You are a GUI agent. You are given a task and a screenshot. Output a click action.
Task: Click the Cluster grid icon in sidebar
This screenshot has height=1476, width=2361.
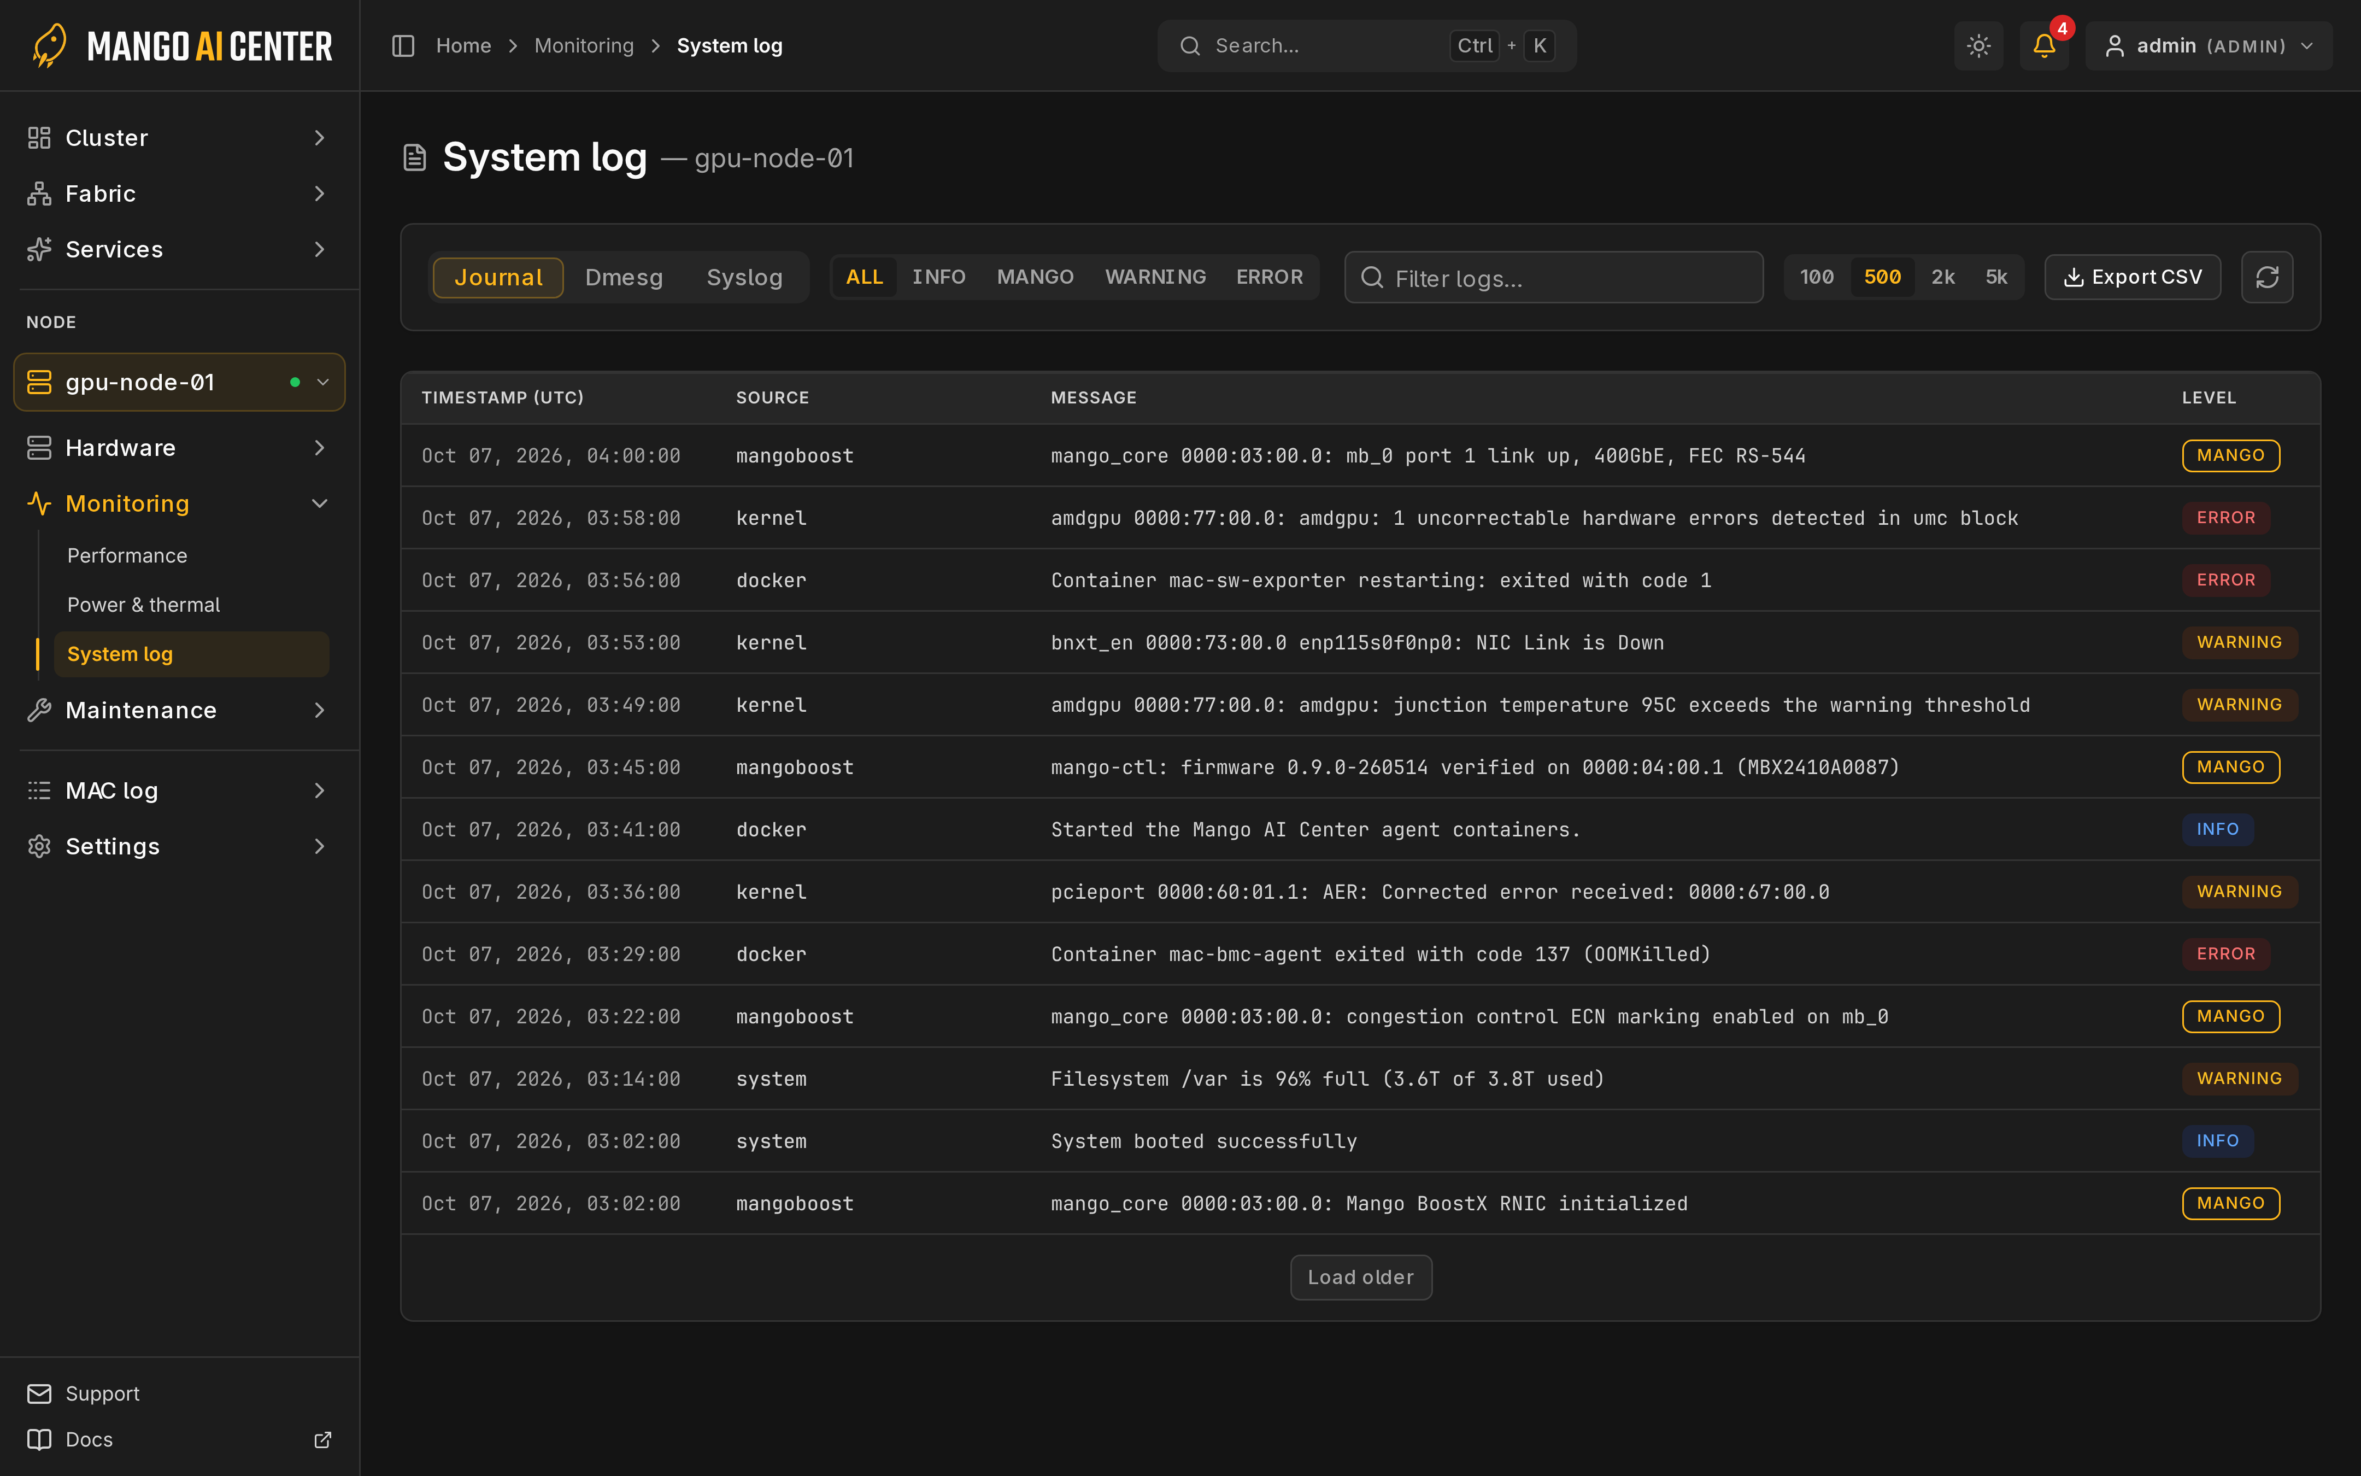(39, 138)
